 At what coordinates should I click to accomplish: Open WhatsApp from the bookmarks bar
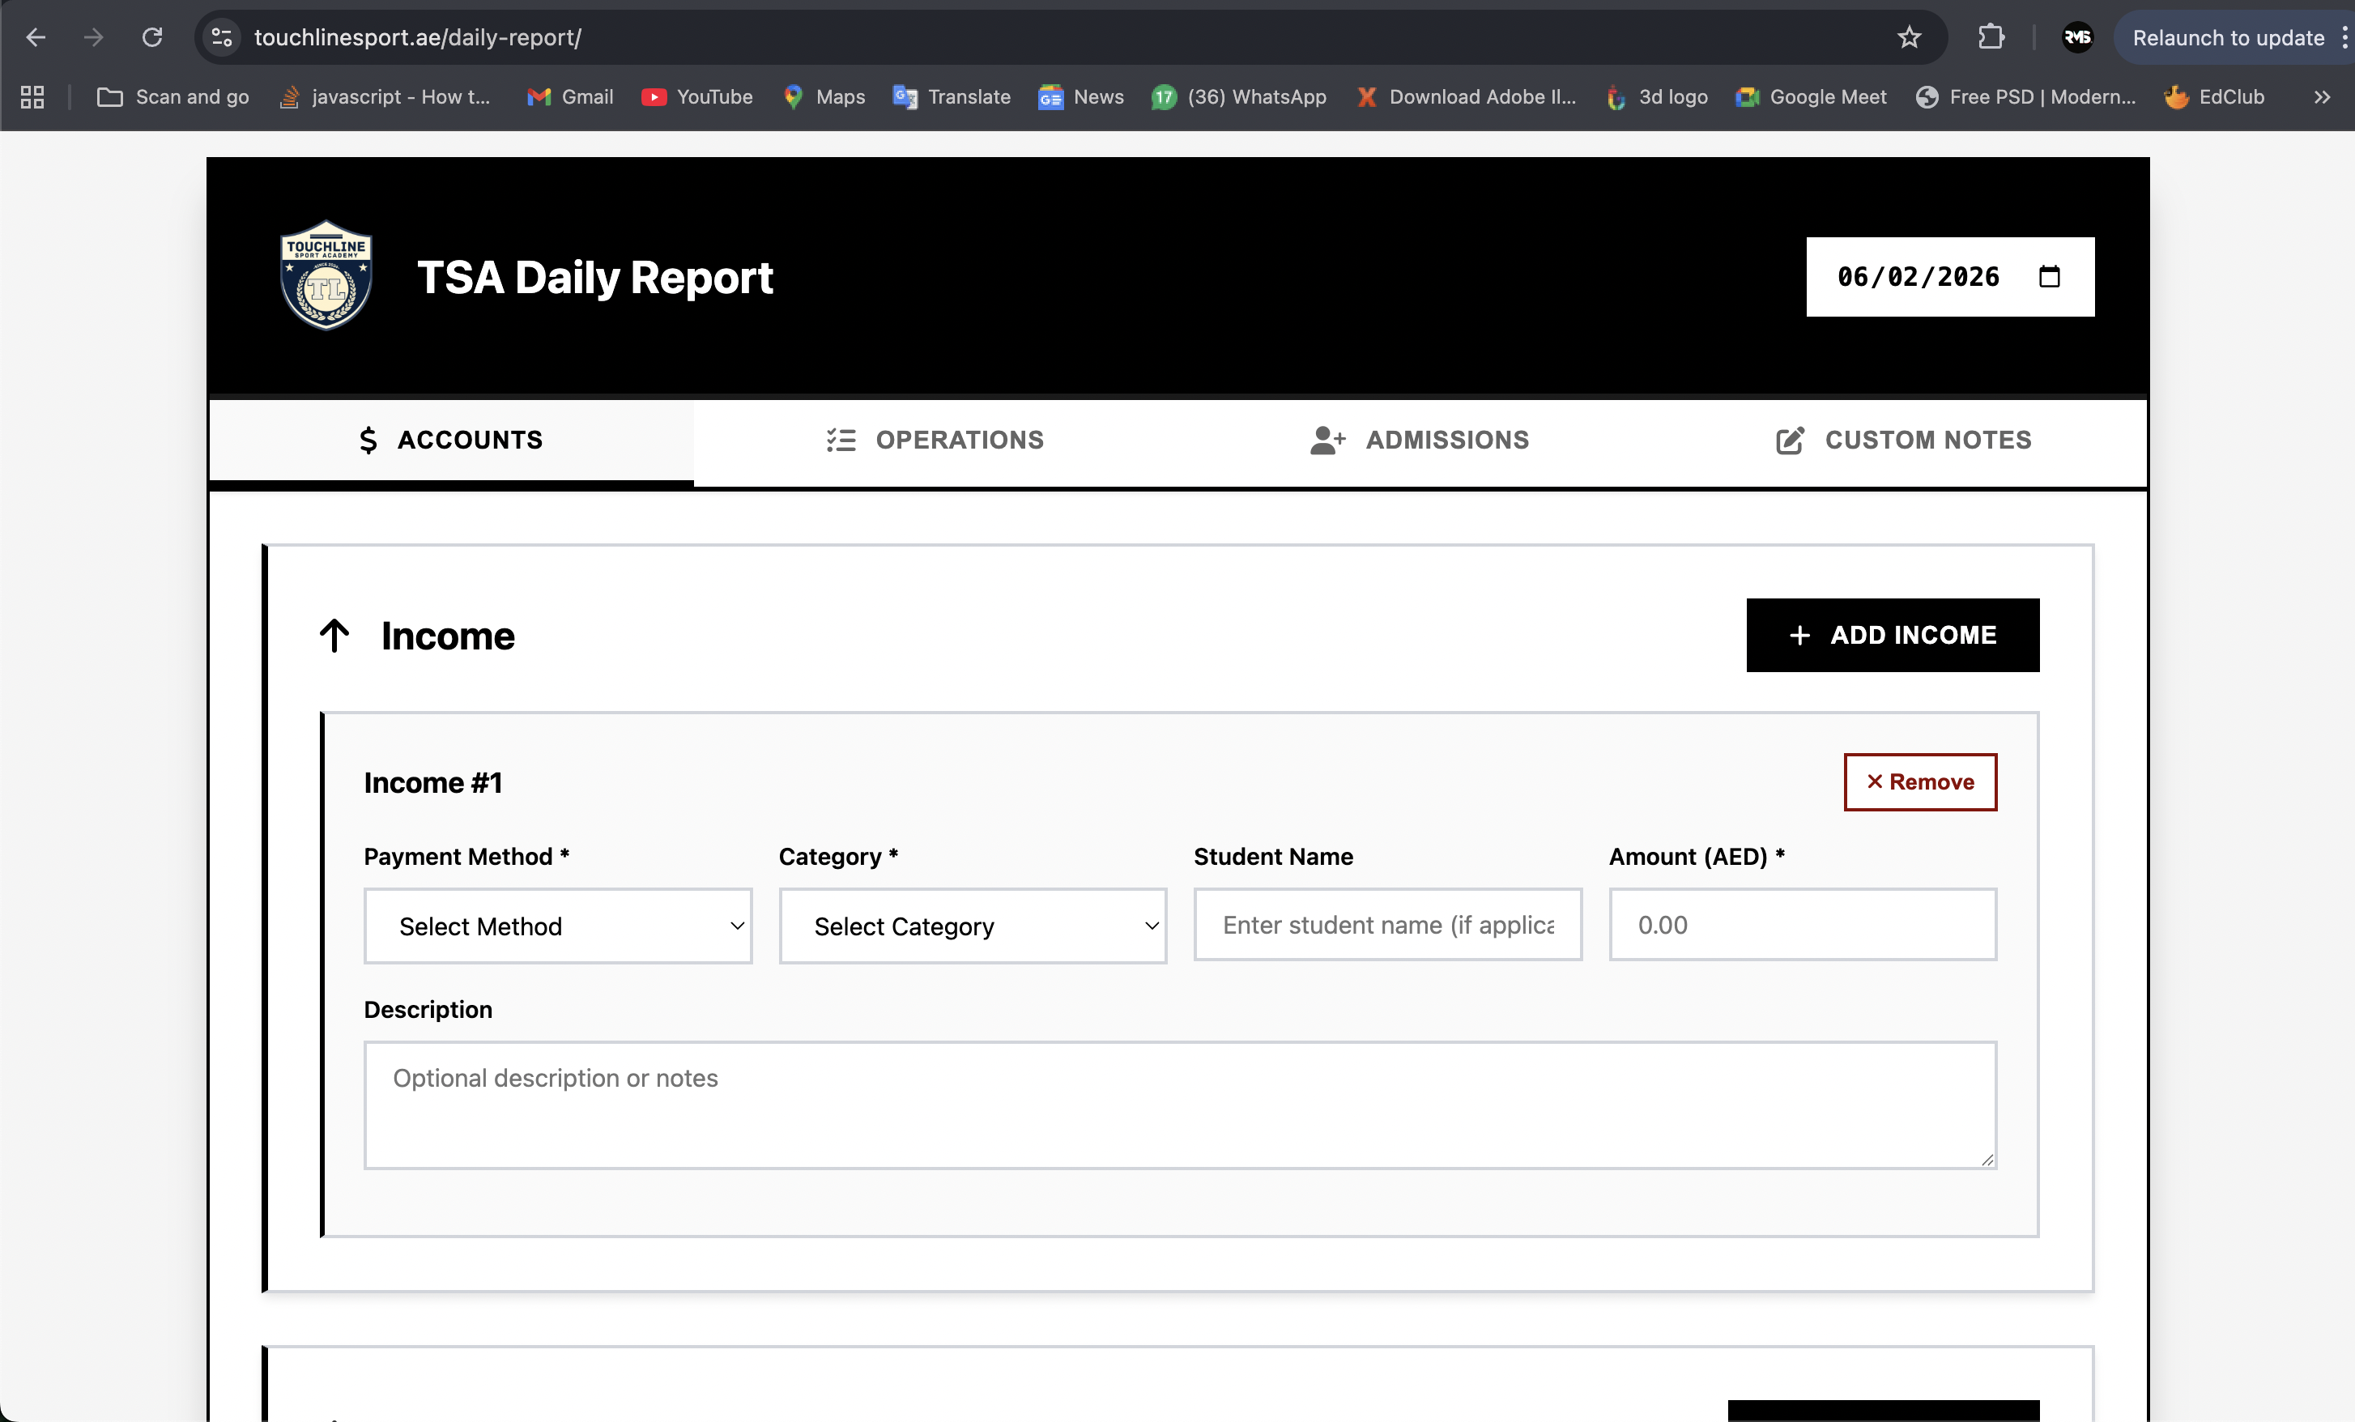tap(1239, 96)
